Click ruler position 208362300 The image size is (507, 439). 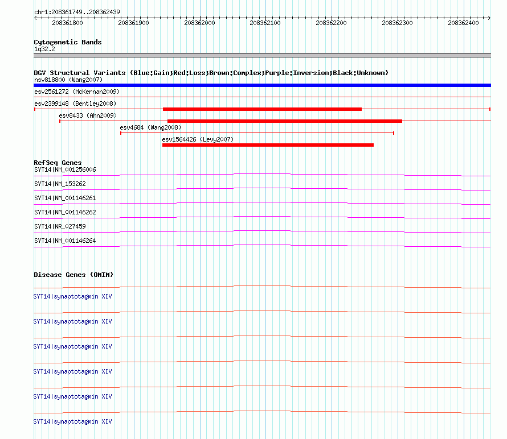point(397,23)
